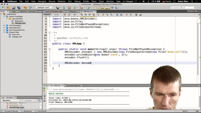Click the Shift Line Right icon

point(121,15)
